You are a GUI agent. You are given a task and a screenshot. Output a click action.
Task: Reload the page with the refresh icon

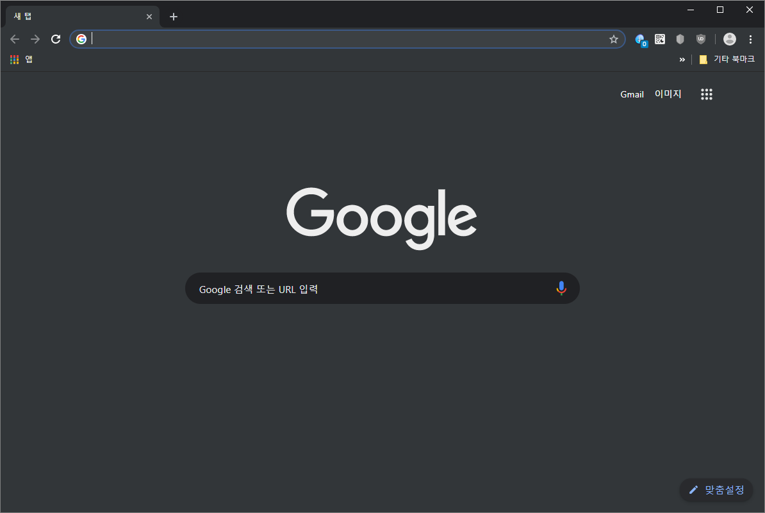(56, 39)
